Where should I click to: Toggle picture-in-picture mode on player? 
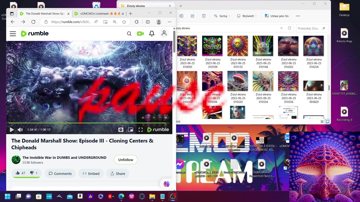coord(130,130)
